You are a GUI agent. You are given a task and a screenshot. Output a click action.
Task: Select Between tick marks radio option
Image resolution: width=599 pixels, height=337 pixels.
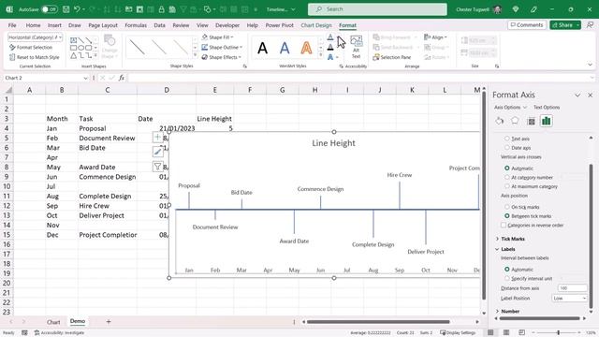point(507,216)
